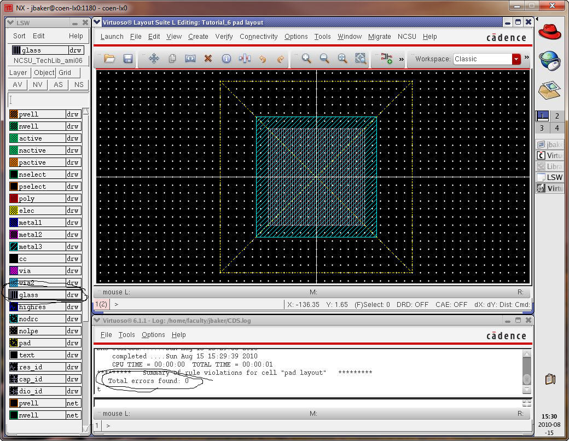Select the Move tool icon
The width and height of the screenshot is (569, 441).
154,59
